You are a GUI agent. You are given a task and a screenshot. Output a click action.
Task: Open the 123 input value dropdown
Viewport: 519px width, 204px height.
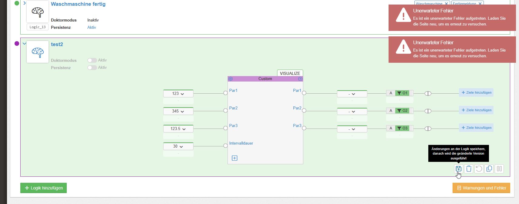[178, 94]
